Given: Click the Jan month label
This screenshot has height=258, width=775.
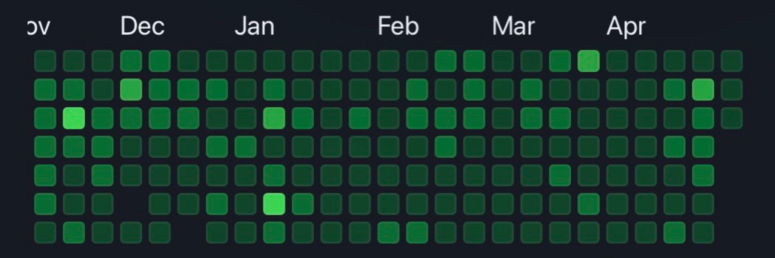Looking at the screenshot, I should (x=254, y=26).
